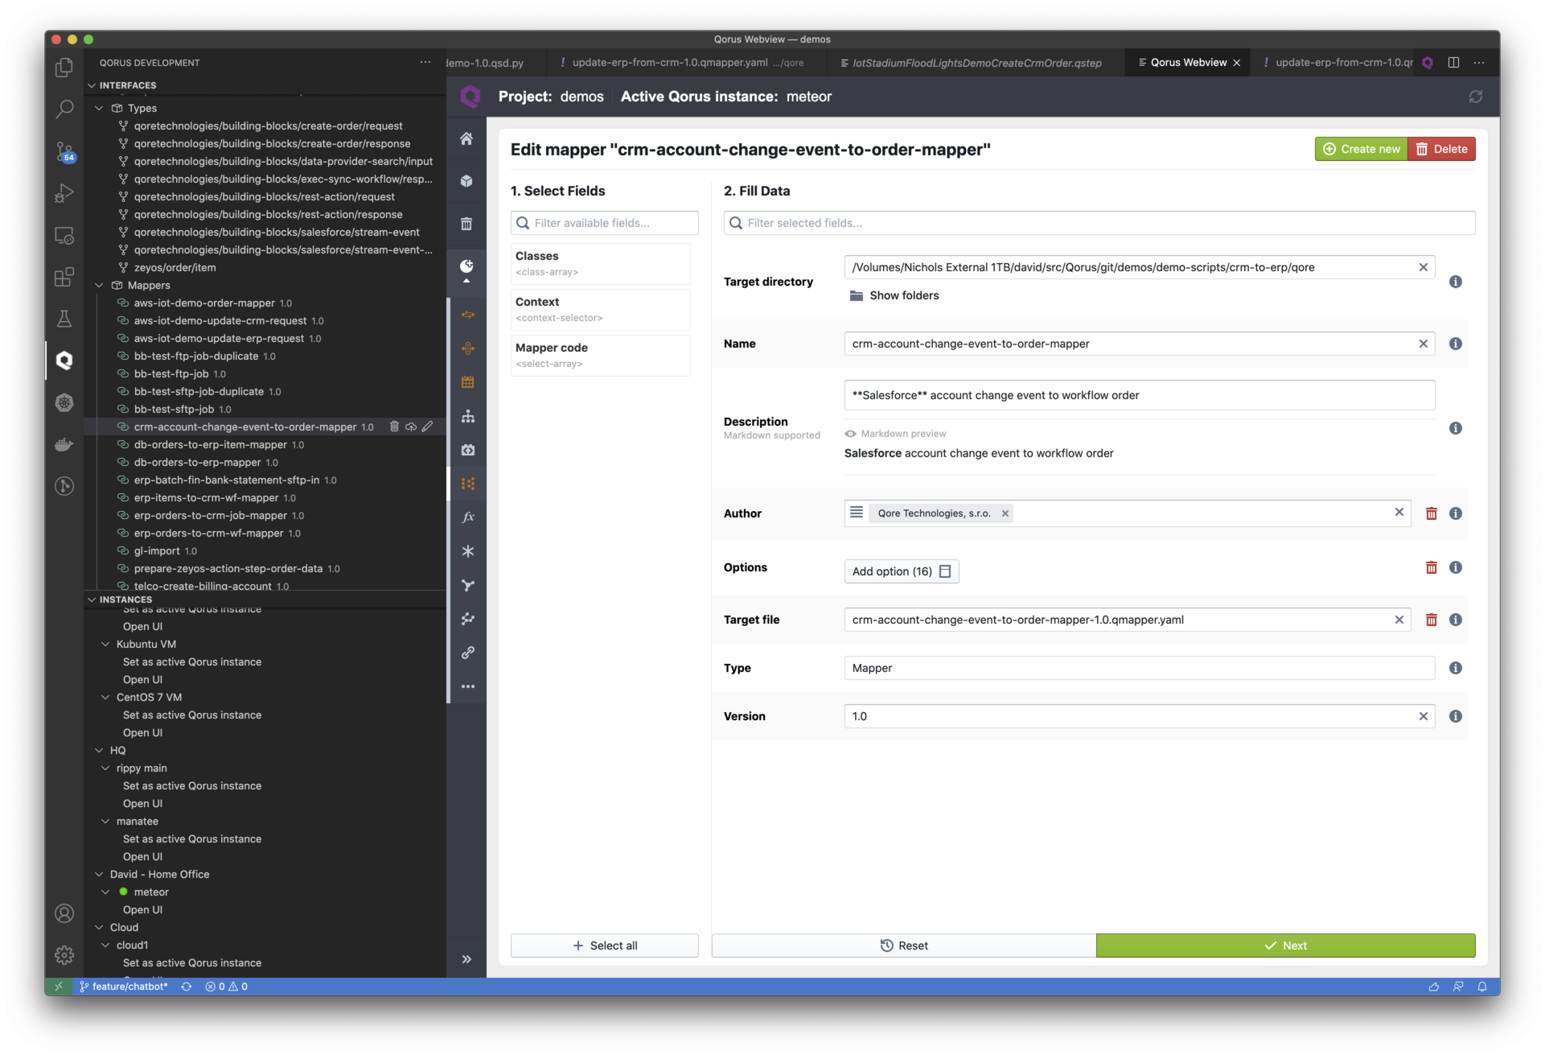Screen dimensions: 1545x1055
Task: Click the red Delete button
Action: [x=1441, y=149]
